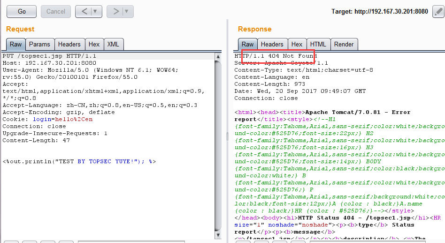The image size is (445, 243).
Task: Click the Content-Type response header line
Action: click(304, 70)
